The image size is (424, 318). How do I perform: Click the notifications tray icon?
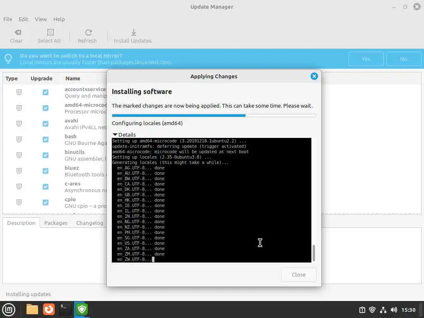[362, 310]
